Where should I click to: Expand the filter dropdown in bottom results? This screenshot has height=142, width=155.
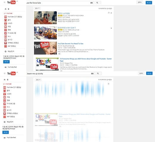(x=38, y=80)
